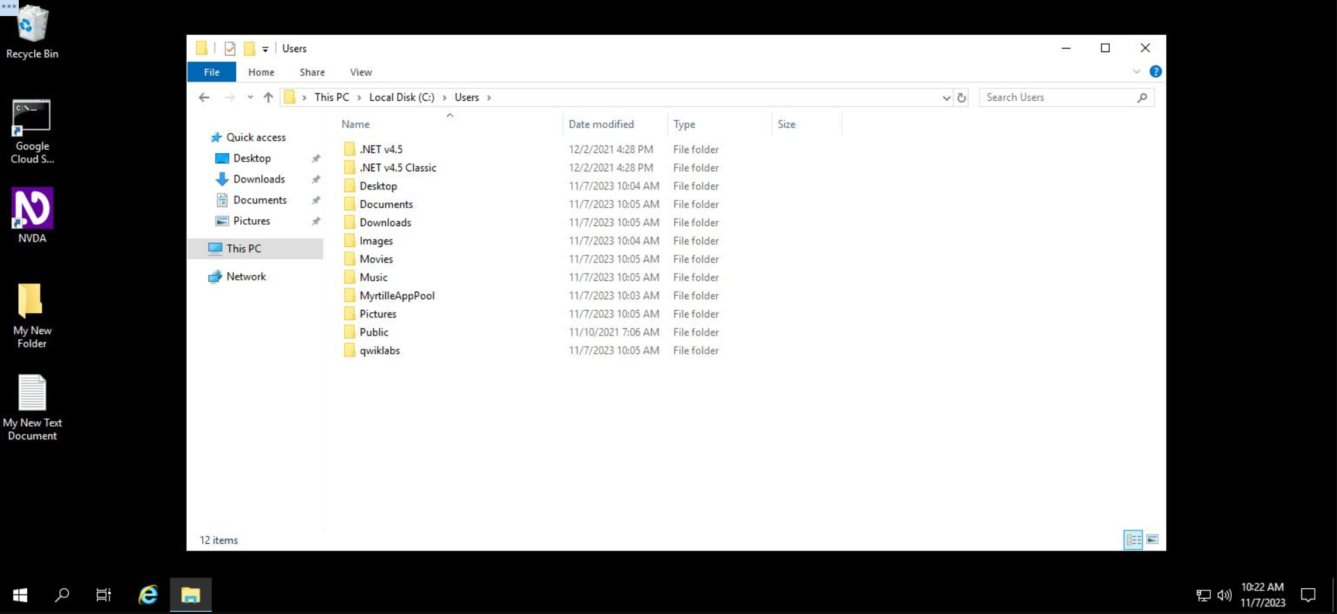This screenshot has height=614, width=1337.
Task: Open the Windows Start menu
Action: point(20,595)
